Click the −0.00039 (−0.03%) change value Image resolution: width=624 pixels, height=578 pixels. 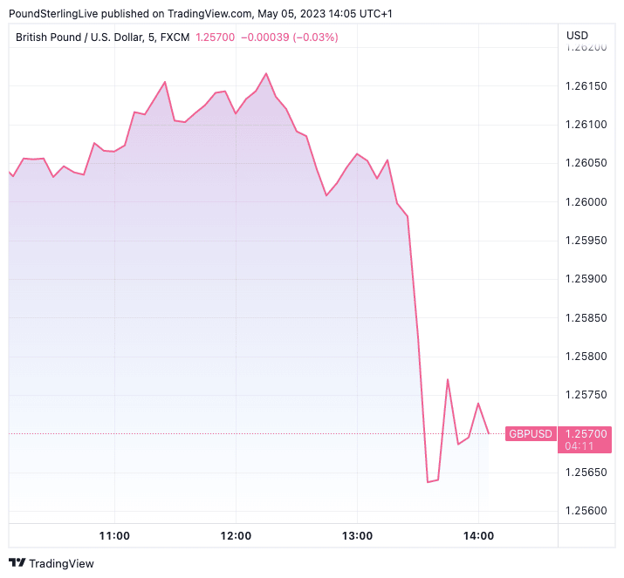pyautogui.click(x=289, y=37)
